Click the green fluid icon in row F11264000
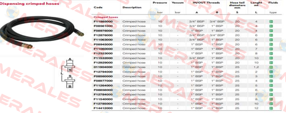286x113 pixels. coord(271,85)
